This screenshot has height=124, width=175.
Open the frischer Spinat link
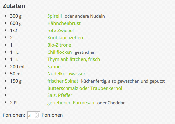click(x=63, y=81)
